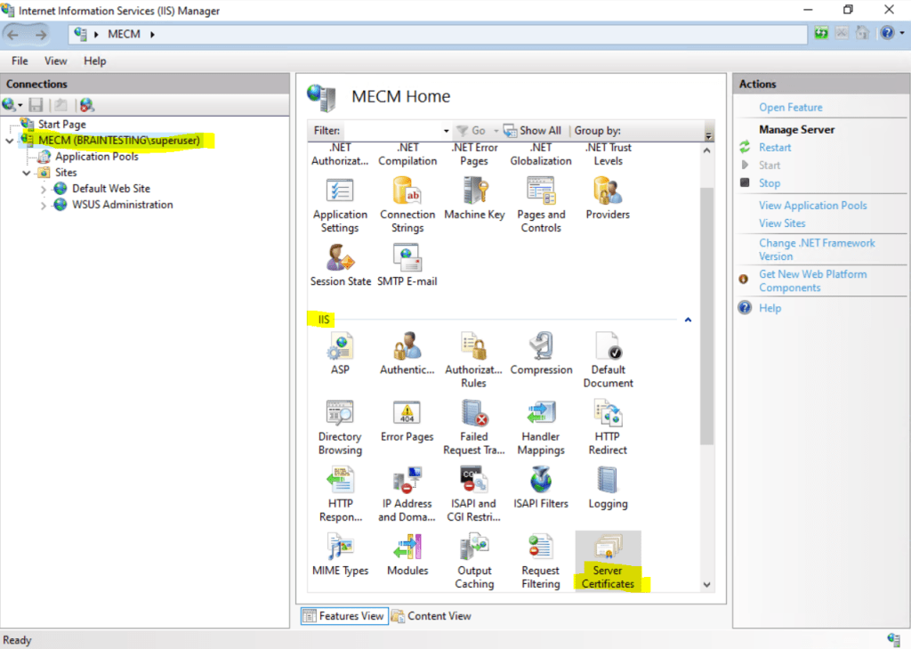Open the File menu
This screenshot has width=911, height=649.
[x=20, y=61]
